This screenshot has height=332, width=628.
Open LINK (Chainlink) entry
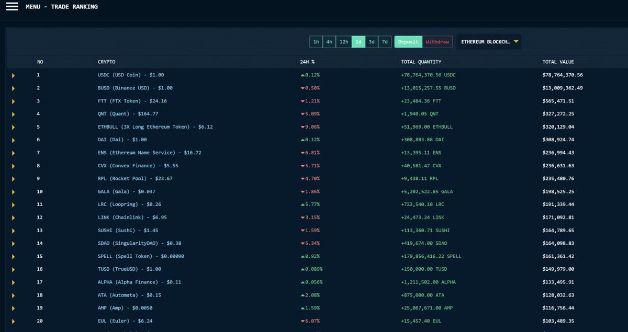[x=132, y=217]
